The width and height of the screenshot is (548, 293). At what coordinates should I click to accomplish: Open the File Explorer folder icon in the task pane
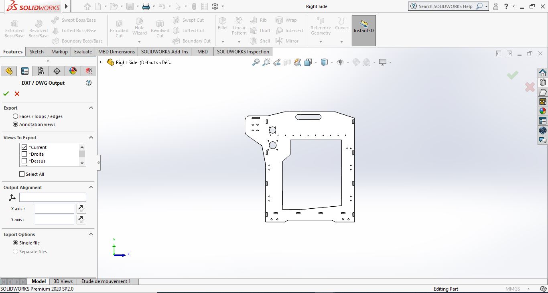pos(543,92)
